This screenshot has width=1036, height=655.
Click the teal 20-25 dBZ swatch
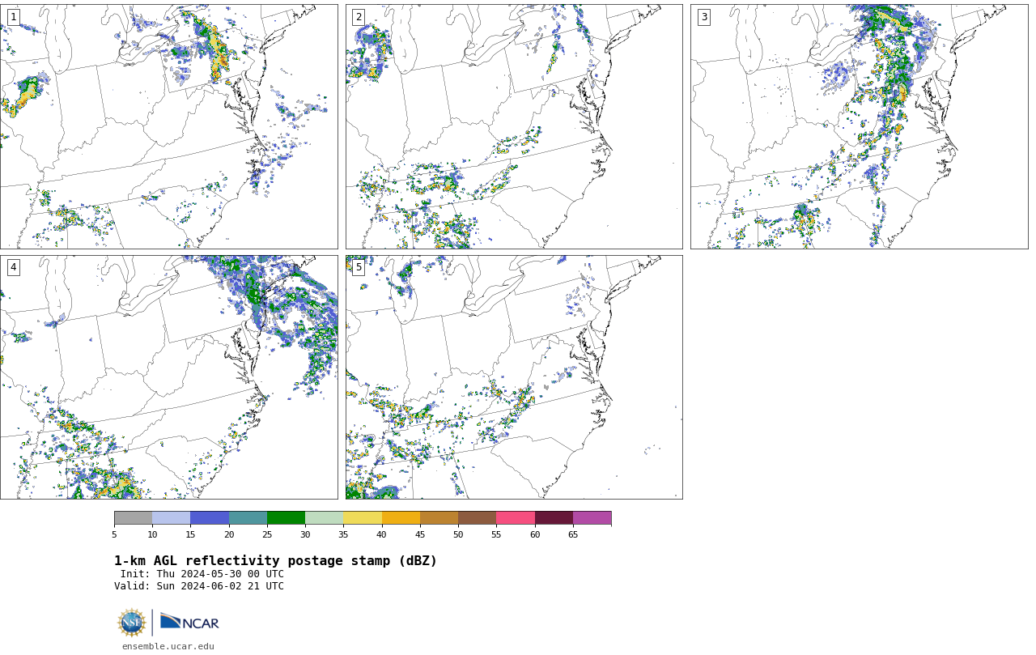coord(248,518)
